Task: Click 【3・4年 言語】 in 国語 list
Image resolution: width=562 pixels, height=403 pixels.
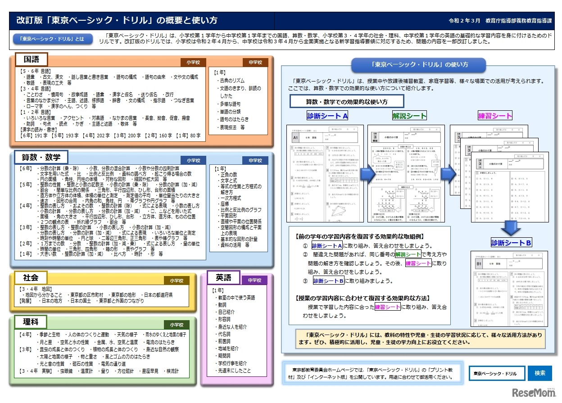Action: tap(35, 89)
